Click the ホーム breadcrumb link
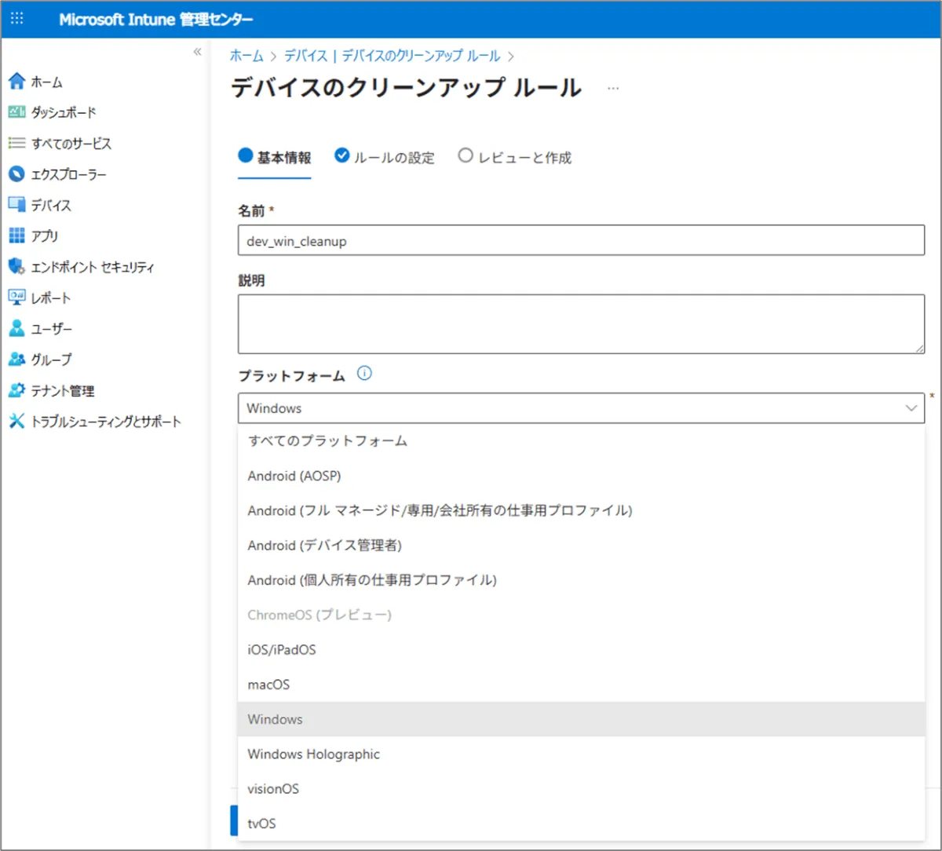This screenshot has width=942, height=851. (246, 56)
